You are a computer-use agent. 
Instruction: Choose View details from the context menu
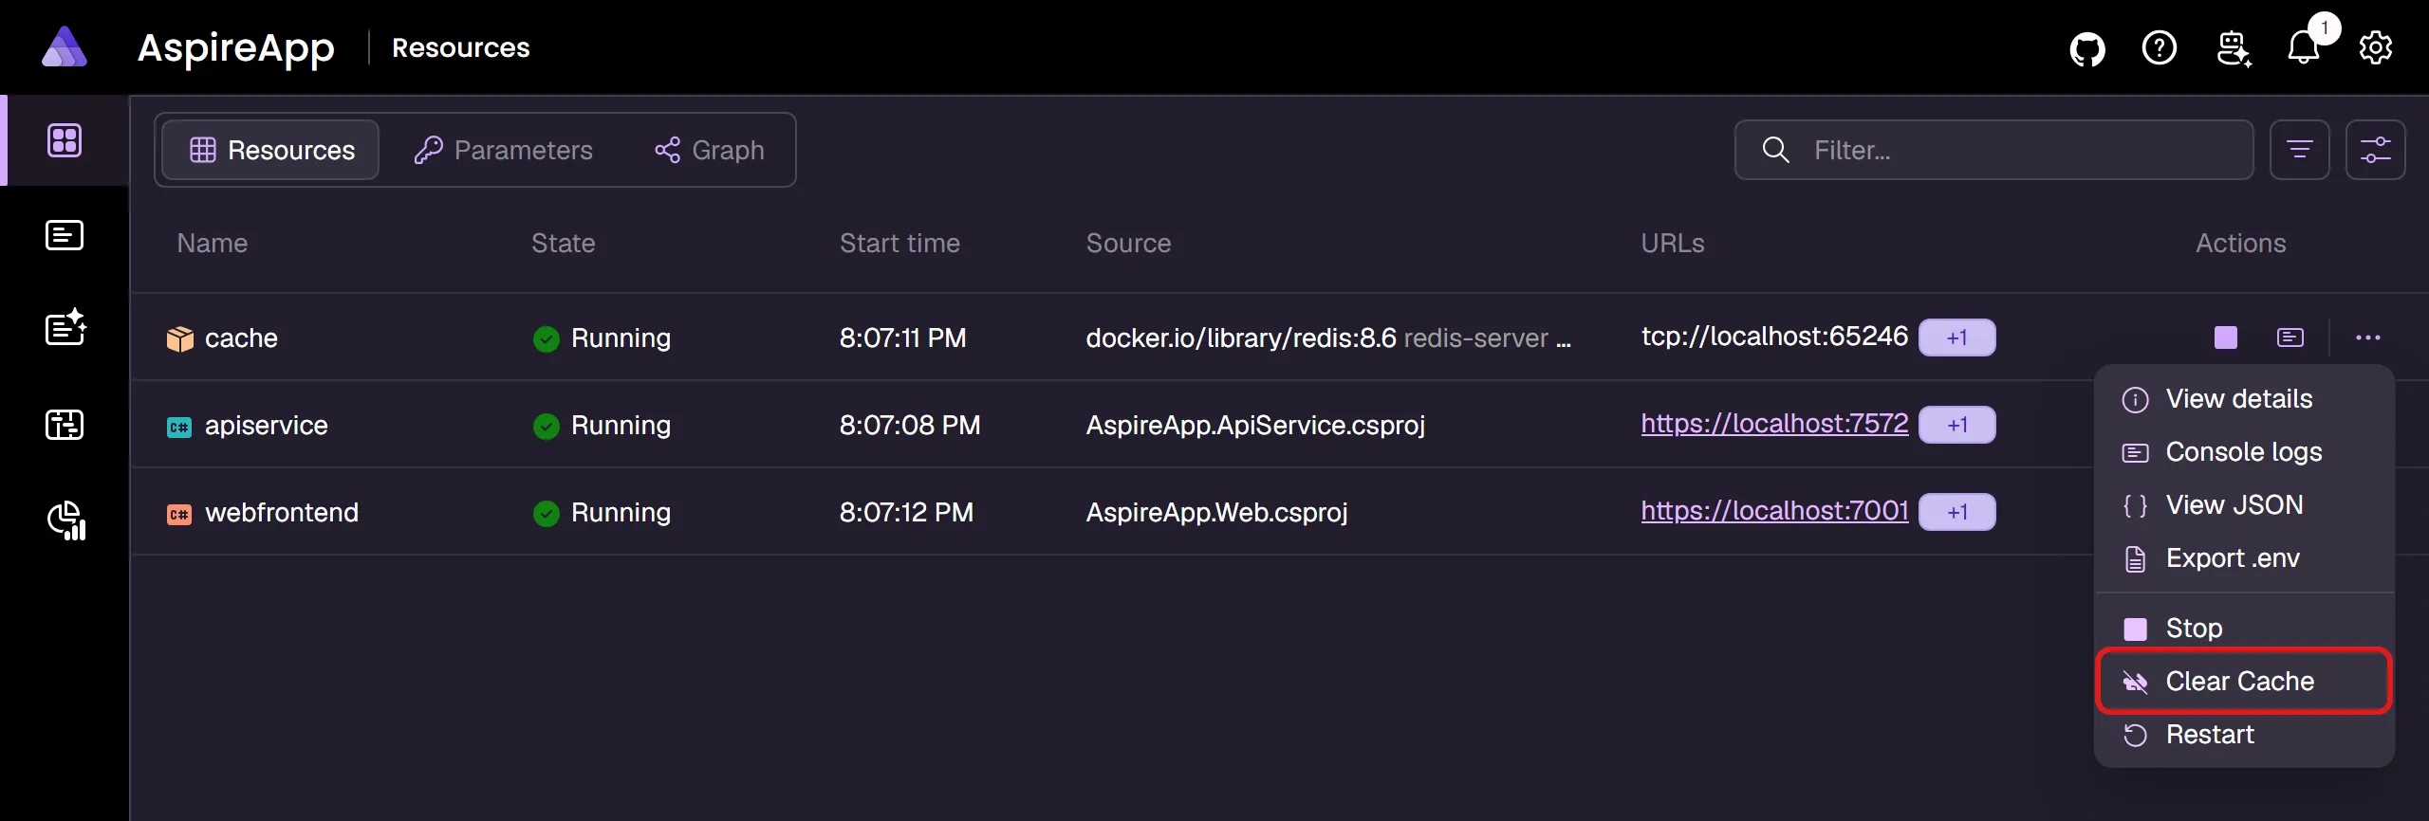click(2245, 399)
